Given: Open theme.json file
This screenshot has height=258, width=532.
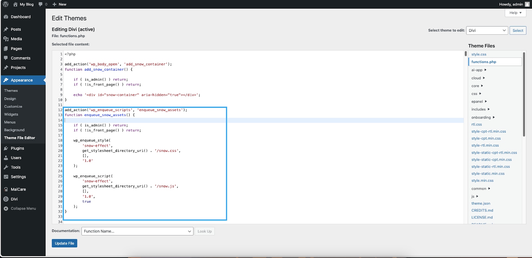Looking at the screenshot, I should [481, 204].
